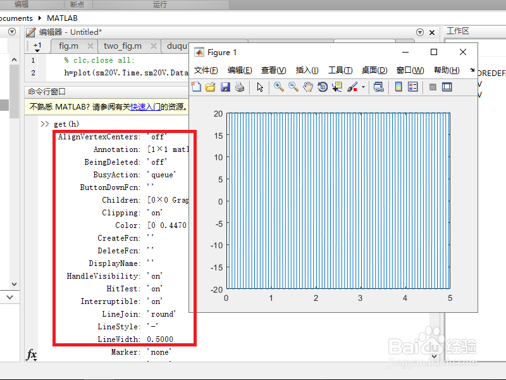Select the Edit Plot arrow tool

260,87
